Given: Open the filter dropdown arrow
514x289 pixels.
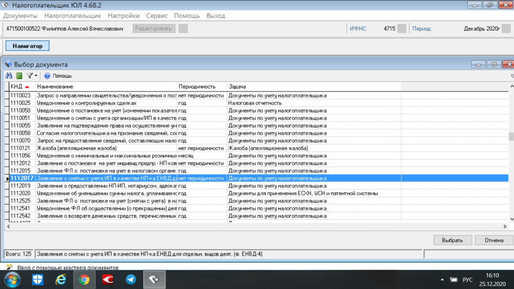Looking at the screenshot, I should [x=36, y=76].
